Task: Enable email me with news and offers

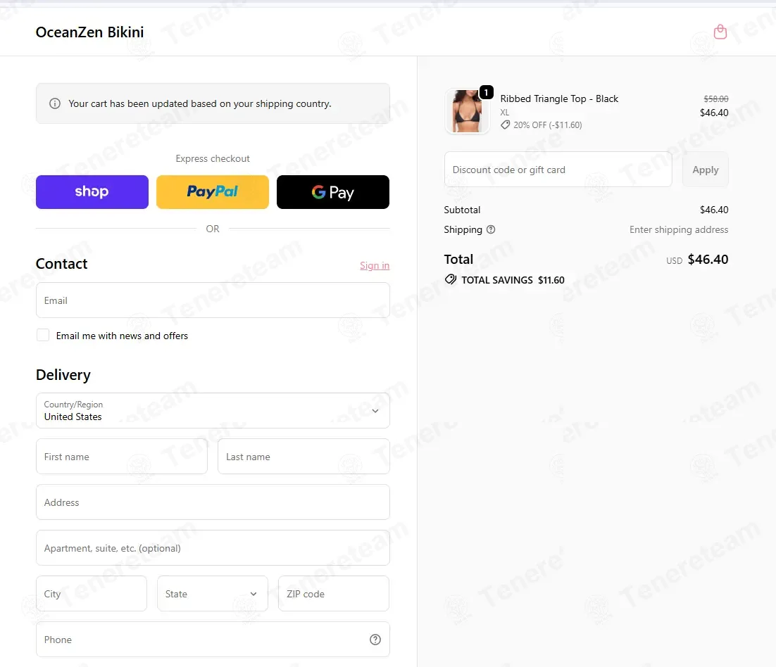Action: 43,335
